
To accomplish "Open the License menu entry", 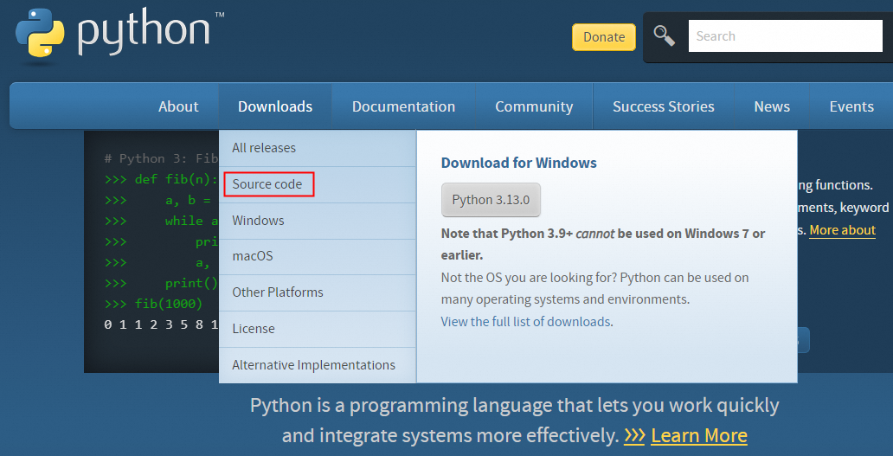I will click(254, 329).
